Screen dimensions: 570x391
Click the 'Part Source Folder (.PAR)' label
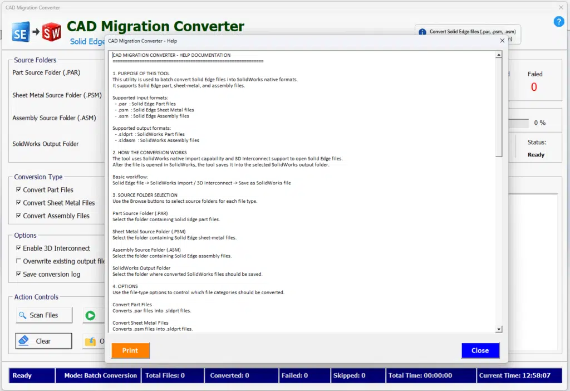coord(46,72)
